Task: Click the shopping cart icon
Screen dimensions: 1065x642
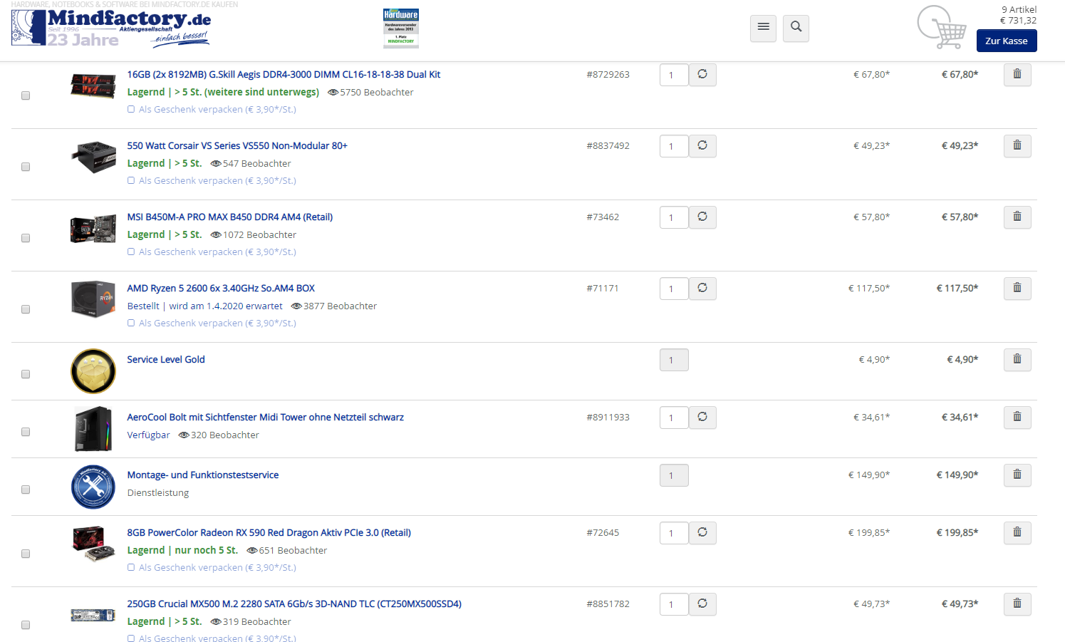Action: [942, 28]
